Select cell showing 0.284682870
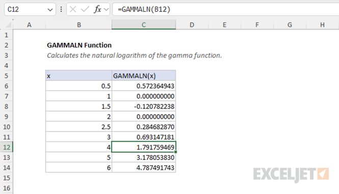Screen dimensions: 339x194 click(144, 127)
